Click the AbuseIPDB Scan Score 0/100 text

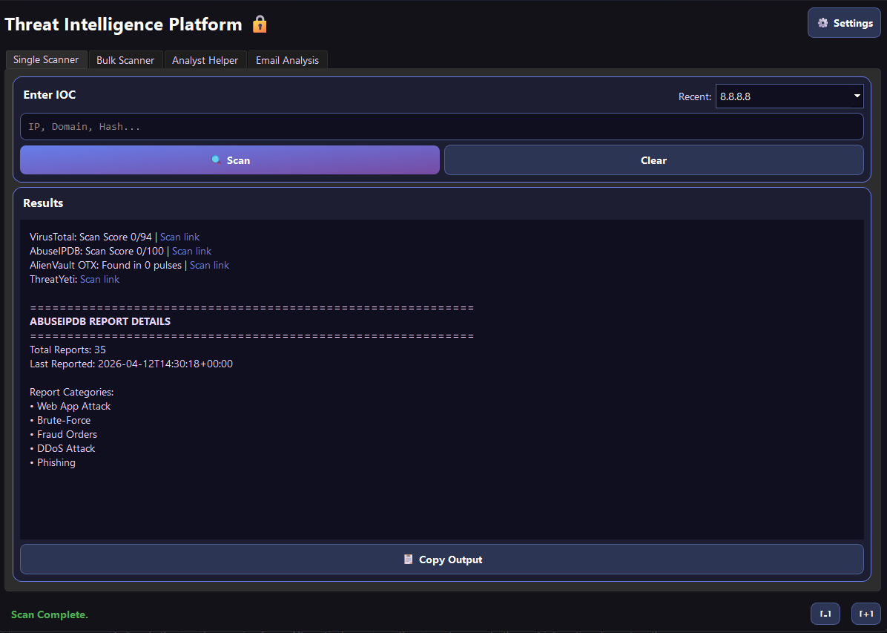click(x=96, y=251)
